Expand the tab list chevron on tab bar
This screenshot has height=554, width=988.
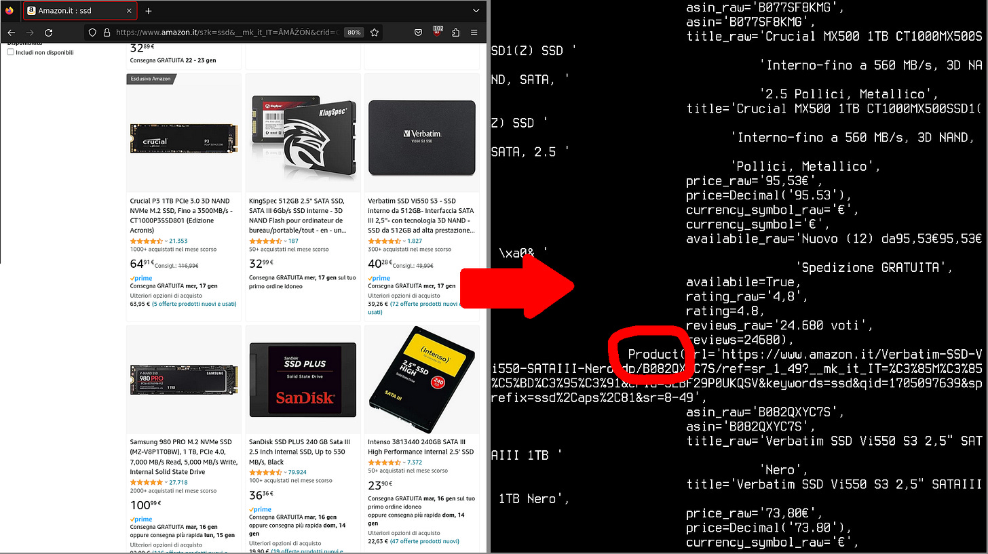coord(476,10)
